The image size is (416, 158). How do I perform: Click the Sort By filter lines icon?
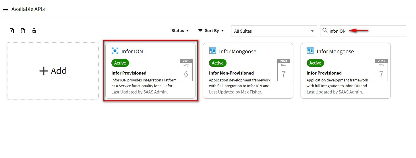pyautogui.click(x=200, y=31)
